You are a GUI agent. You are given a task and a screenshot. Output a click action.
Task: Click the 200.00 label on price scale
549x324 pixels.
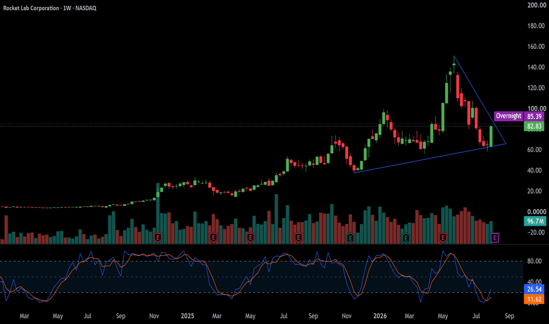pos(537,5)
